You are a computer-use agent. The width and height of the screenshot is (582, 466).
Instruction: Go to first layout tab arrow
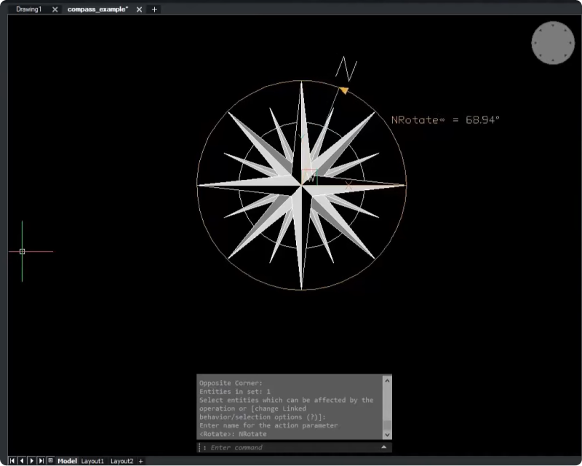(x=12, y=461)
